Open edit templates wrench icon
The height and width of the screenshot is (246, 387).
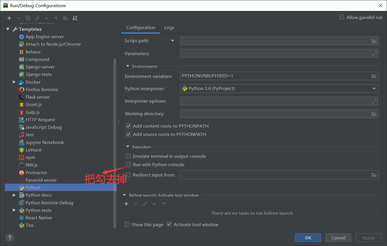click(37, 18)
